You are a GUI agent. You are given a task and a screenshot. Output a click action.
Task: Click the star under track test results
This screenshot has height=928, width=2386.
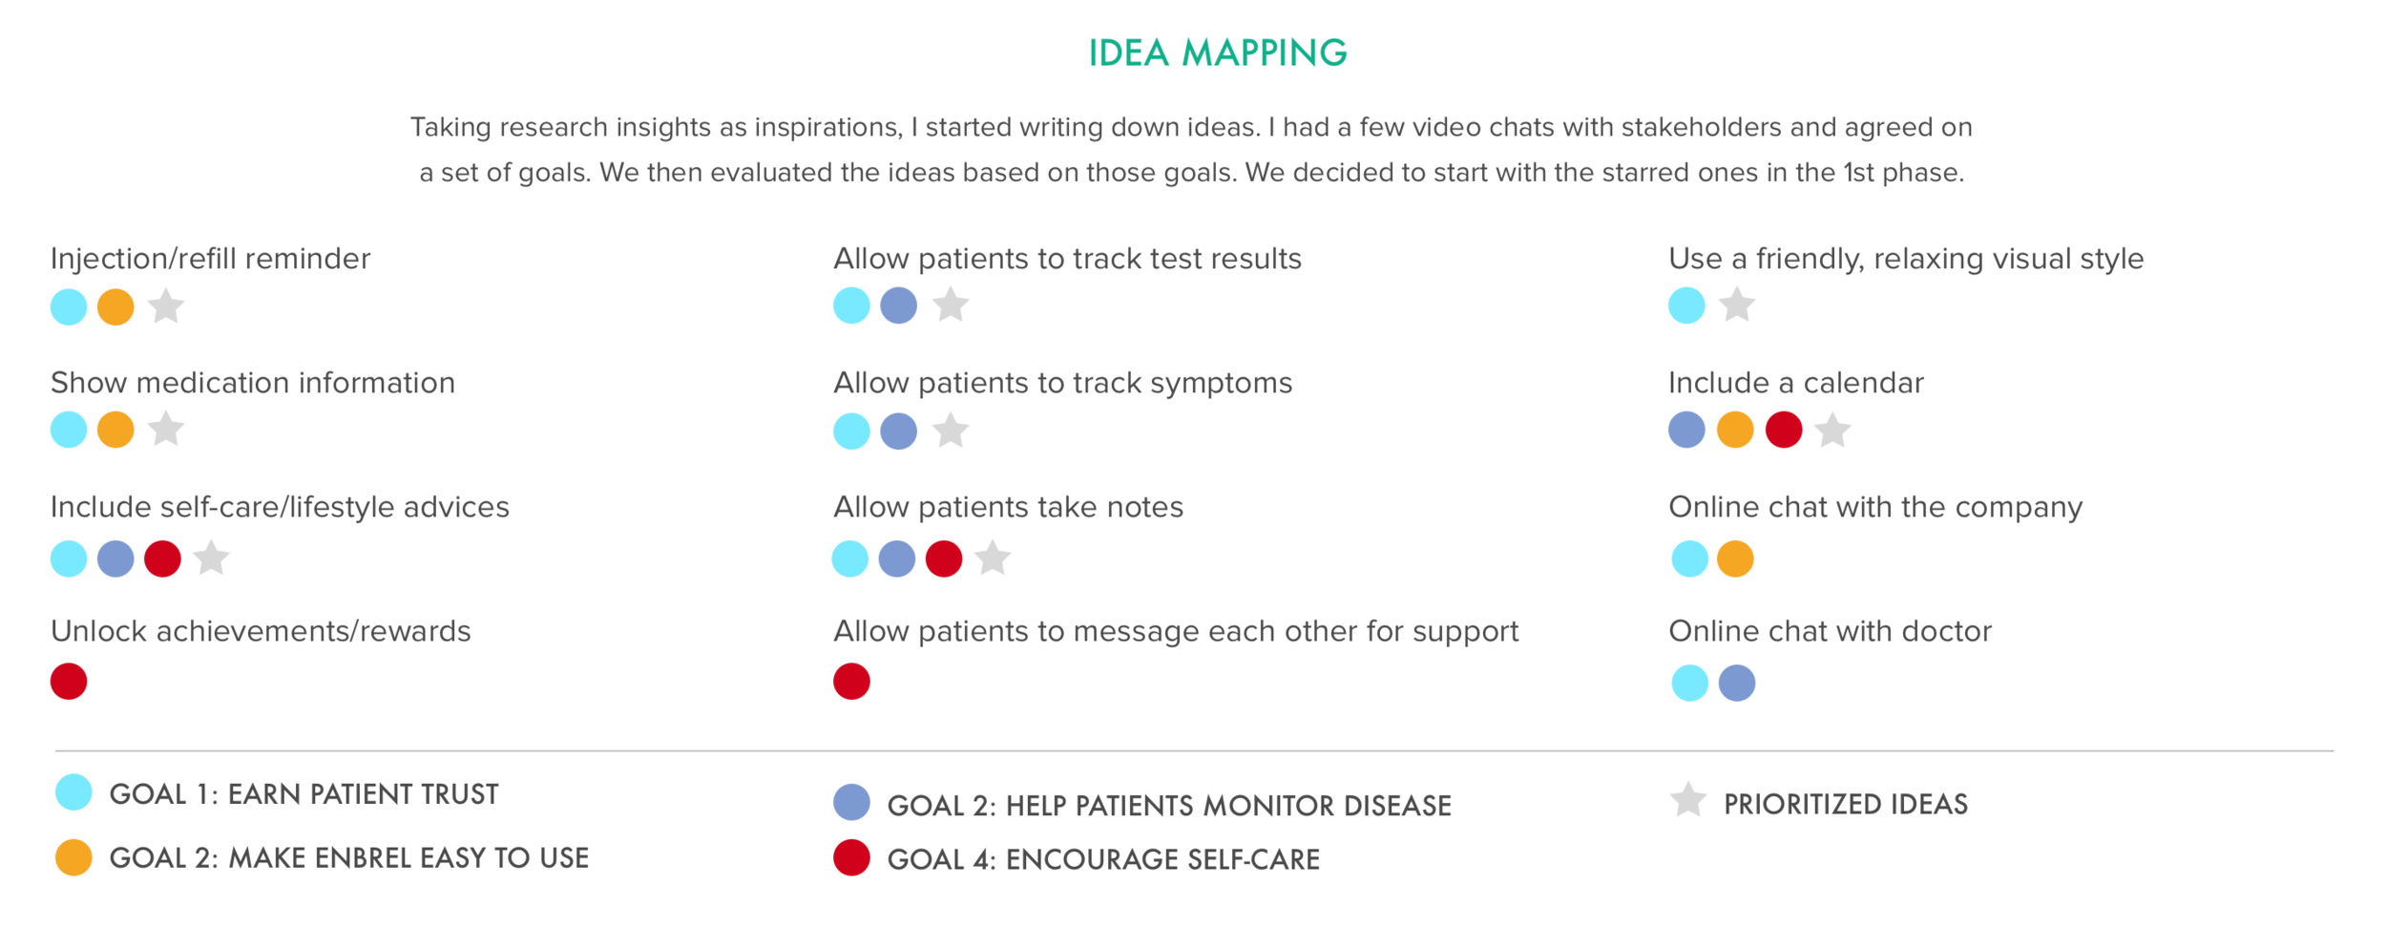951,306
